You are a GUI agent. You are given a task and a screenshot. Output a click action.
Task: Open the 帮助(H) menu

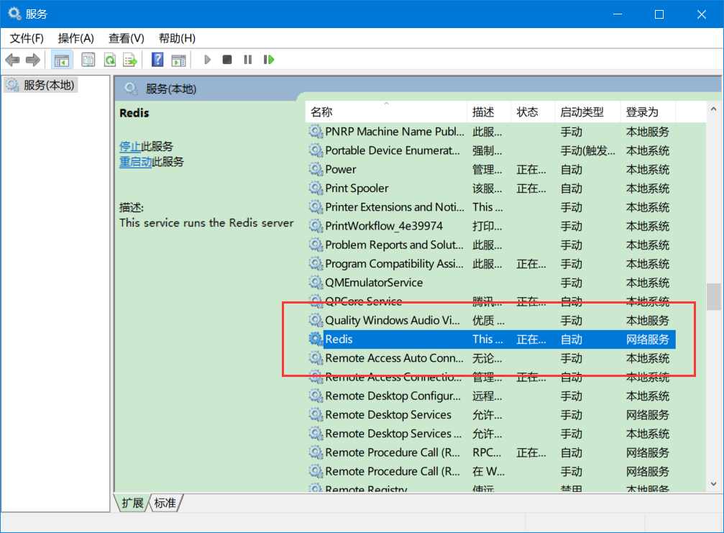point(177,38)
